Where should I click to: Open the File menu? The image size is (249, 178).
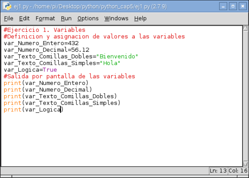[x=9, y=18]
